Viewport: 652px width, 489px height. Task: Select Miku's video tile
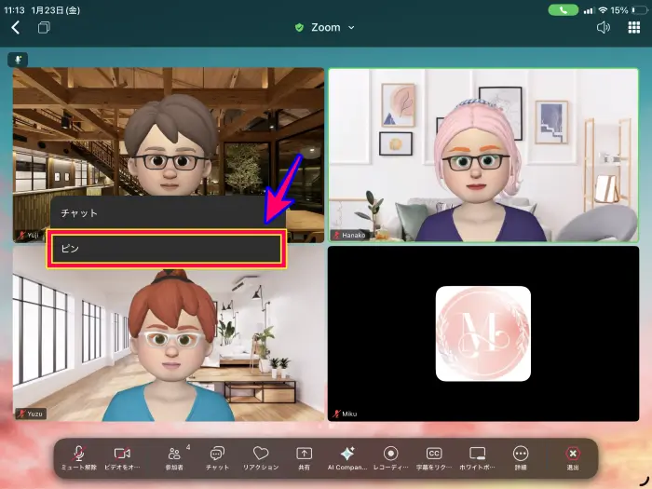[x=482, y=333]
